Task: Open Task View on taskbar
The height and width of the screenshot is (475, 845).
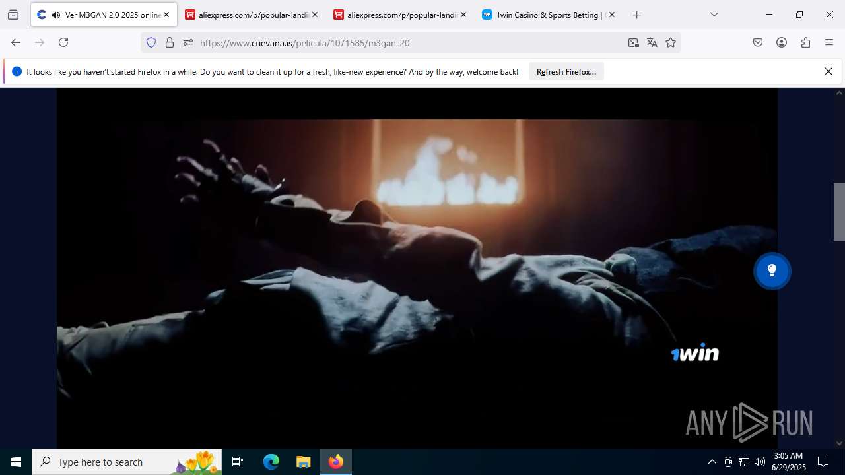Action: (238, 462)
